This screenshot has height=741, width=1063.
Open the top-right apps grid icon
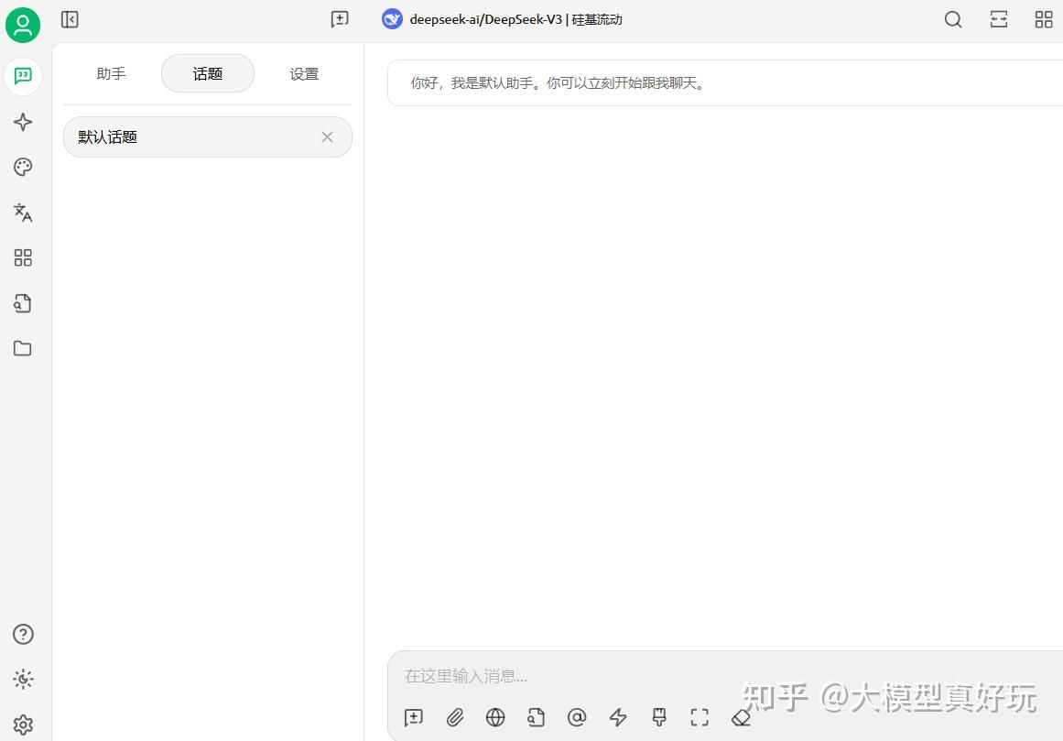tap(1044, 19)
